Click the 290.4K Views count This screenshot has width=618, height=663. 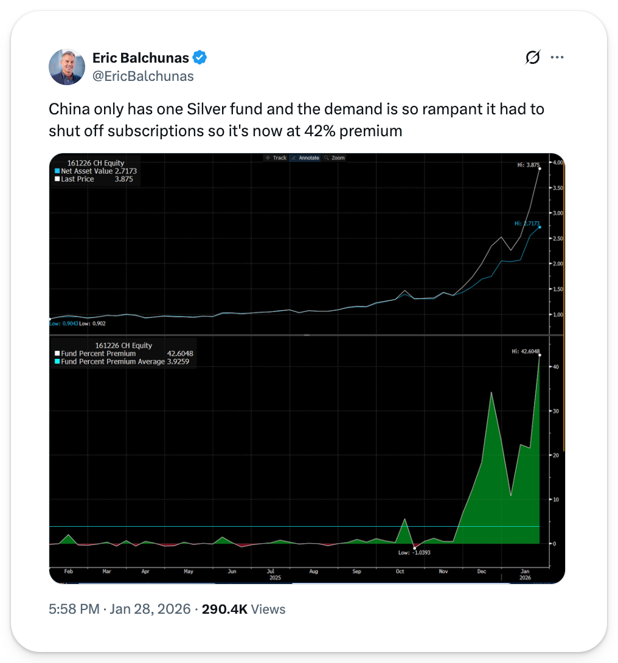coord(243,609)
